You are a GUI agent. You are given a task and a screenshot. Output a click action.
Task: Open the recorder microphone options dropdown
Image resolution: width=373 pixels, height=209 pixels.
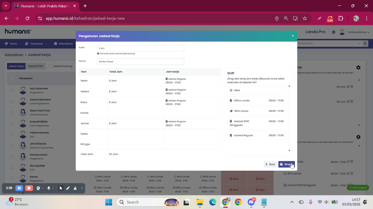tap(53, 188)
